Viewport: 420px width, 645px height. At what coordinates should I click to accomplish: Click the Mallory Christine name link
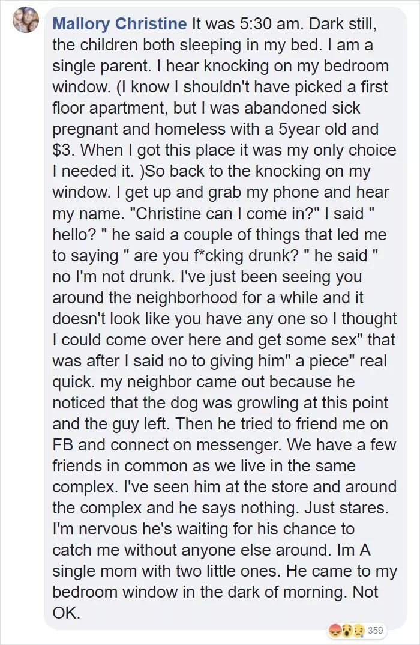(x=119, y=24)
